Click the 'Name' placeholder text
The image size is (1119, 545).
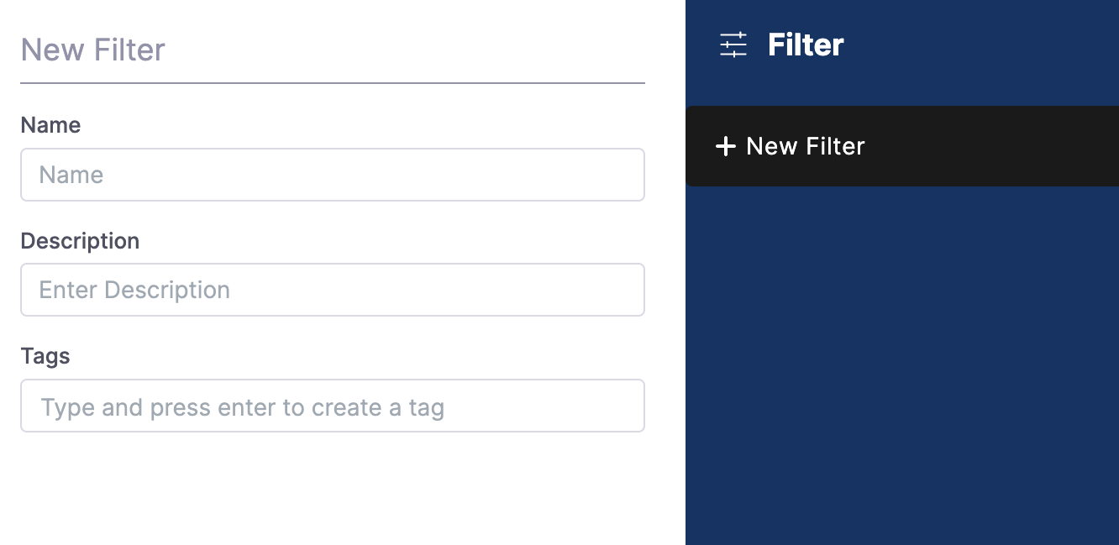(x=71, y=175)
